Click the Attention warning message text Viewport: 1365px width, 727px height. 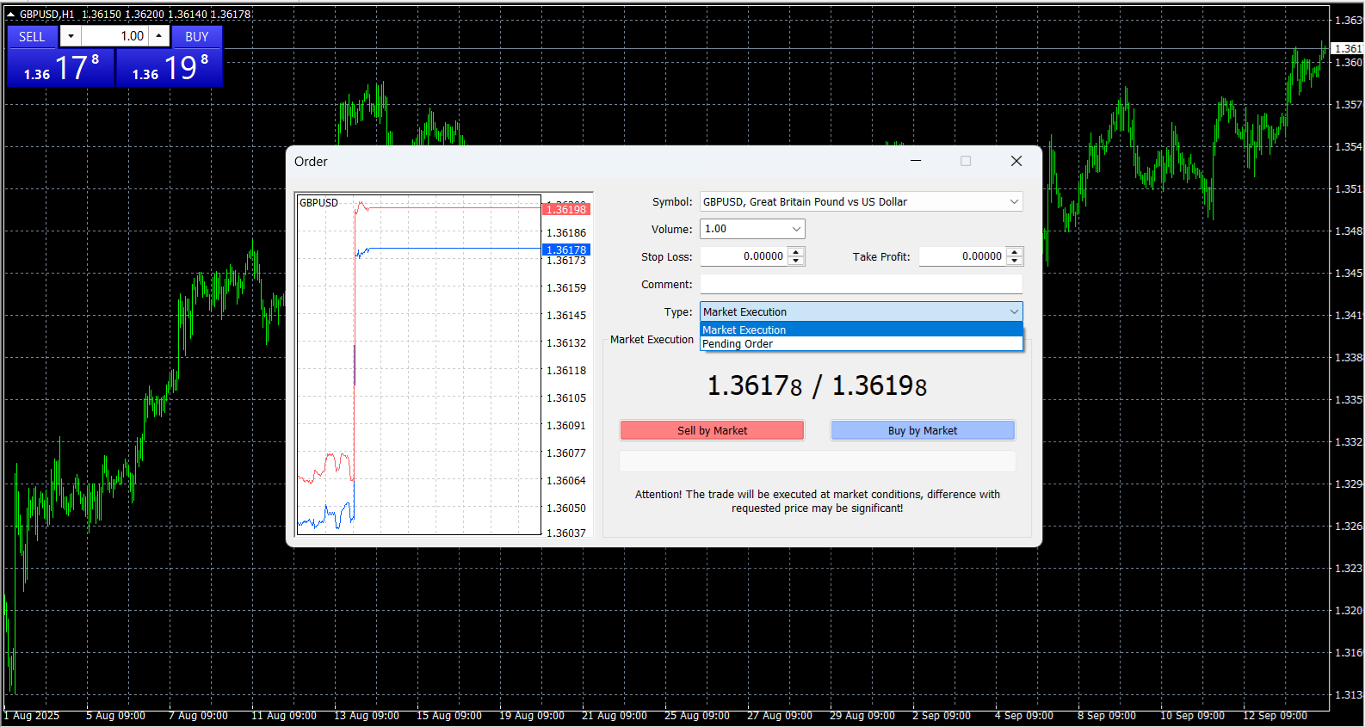[817, 501]
